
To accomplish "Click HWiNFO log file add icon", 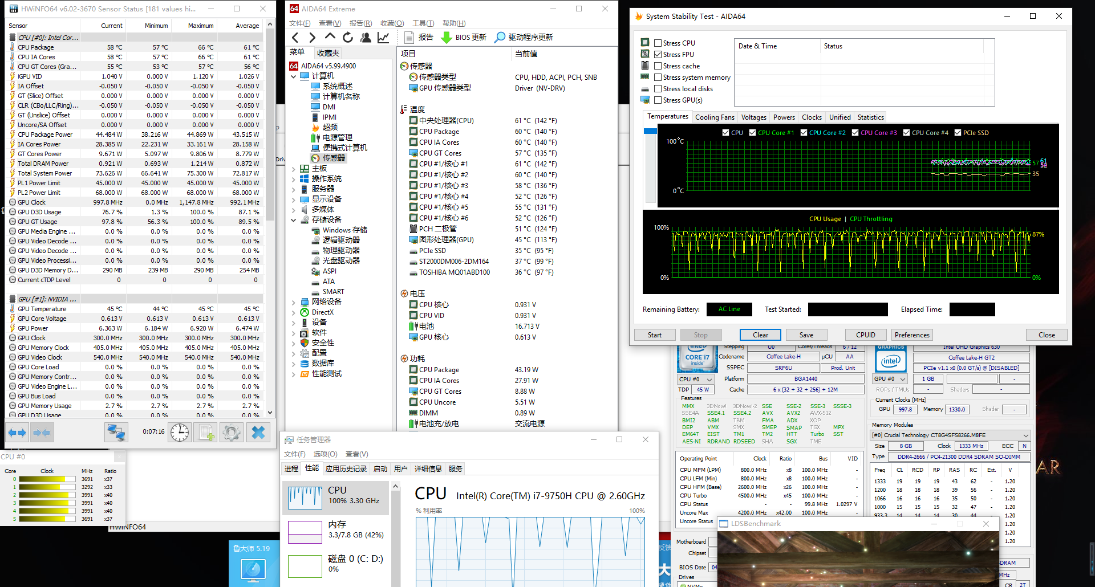I will coord(205,433).
